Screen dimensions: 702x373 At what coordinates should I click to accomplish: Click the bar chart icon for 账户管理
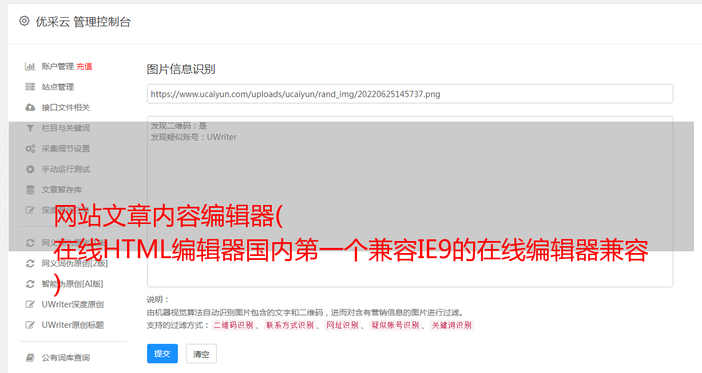tap(30, 66)
